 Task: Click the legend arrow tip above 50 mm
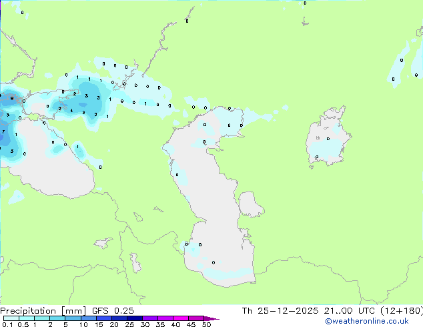[x=211, y=318]
